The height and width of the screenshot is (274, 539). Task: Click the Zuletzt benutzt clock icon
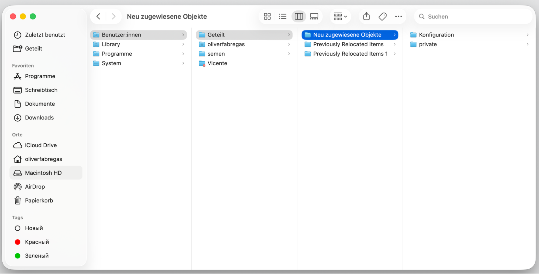tap(18, 35)
